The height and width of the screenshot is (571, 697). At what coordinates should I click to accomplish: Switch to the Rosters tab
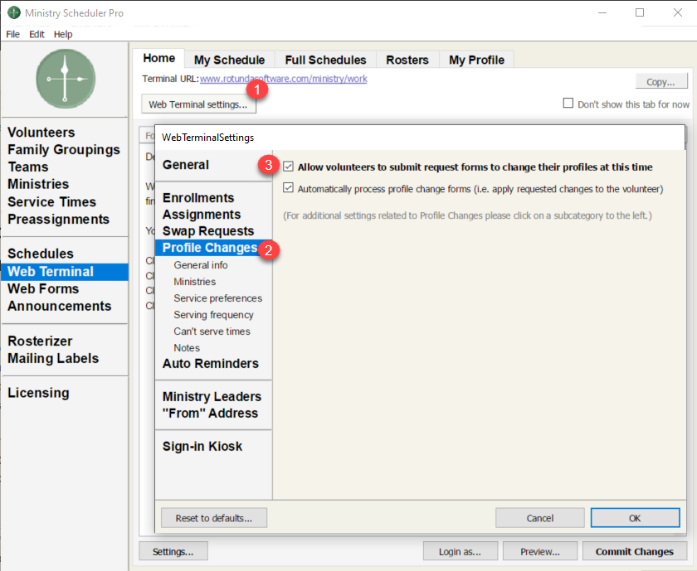[407, 60]
